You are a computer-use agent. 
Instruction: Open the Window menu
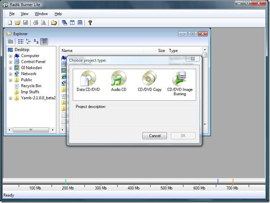point(41,14)
